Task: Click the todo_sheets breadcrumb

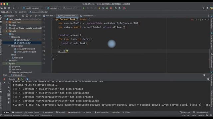Action: [x=7, y=12]
